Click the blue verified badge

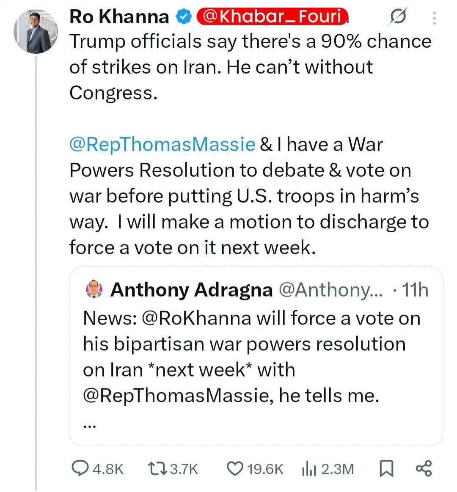[183, 16]
